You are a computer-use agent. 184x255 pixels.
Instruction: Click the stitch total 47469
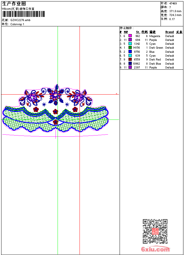[173, 4]
